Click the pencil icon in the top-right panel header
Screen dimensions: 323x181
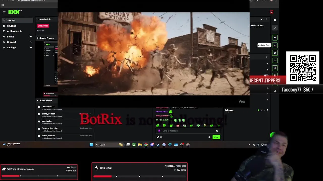[x=262, y=19]
